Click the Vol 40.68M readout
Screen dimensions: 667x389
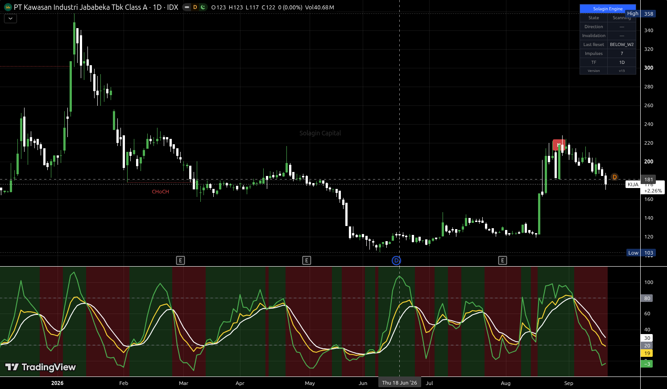pyautogui.click(x=319, y=7)
